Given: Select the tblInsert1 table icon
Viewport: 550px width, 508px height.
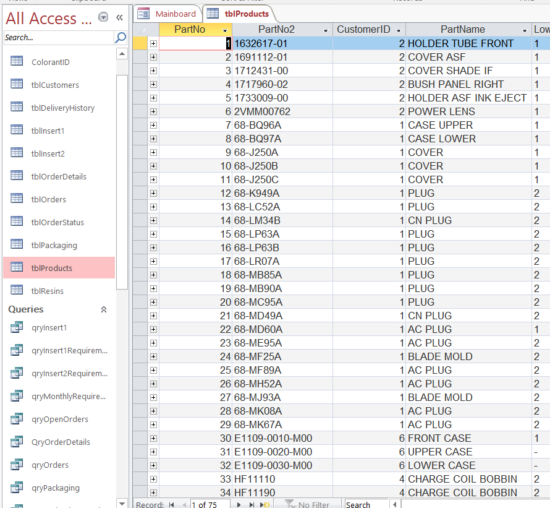Looking at the screenshot, I should [17, 130].
